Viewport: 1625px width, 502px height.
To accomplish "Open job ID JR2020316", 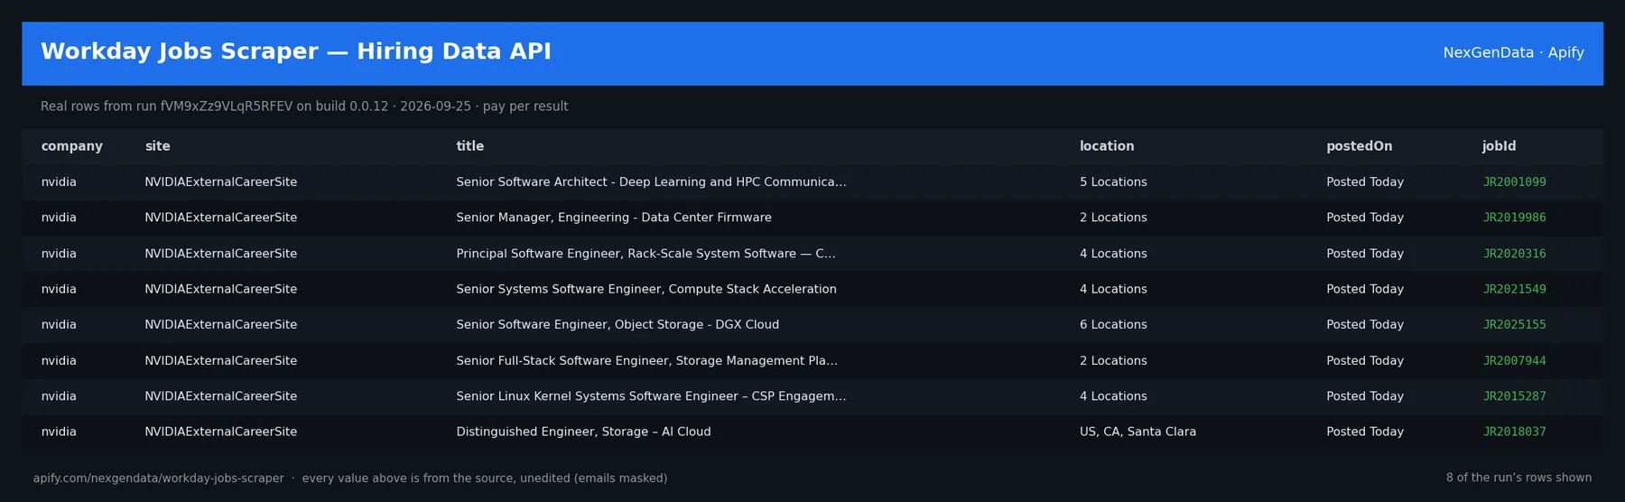I will pyautogui.click(x=1514, y=254).
